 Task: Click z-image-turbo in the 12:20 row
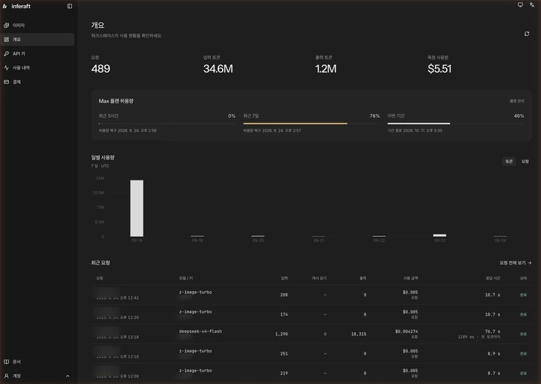196,311
